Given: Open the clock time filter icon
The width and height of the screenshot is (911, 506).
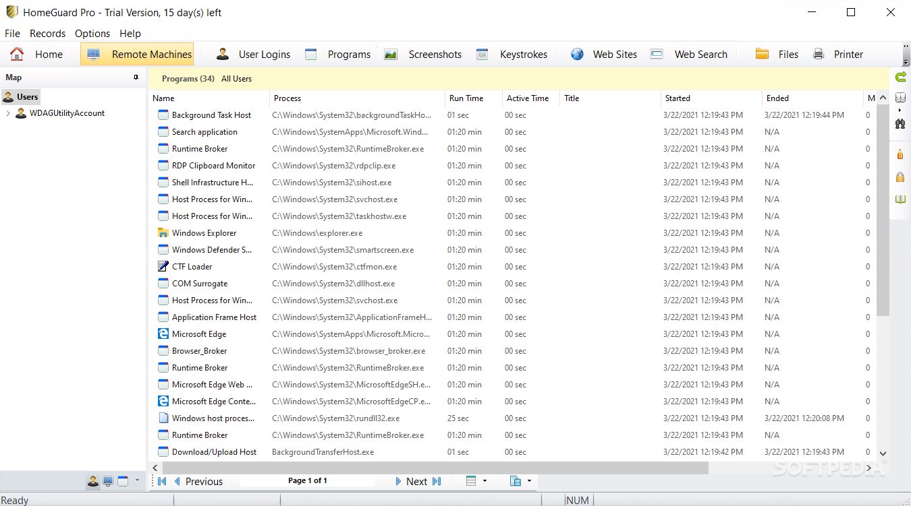Looking at the screenshot, I should 900,98.
